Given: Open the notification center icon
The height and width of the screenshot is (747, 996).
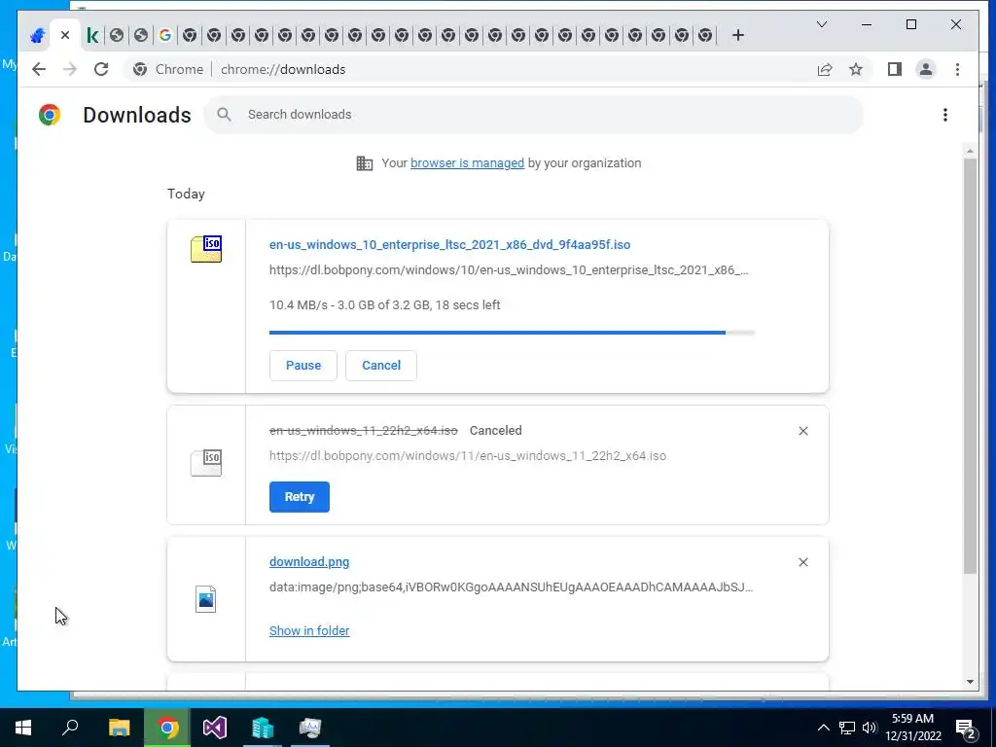Looking at the screenshot, I should 966,728.
